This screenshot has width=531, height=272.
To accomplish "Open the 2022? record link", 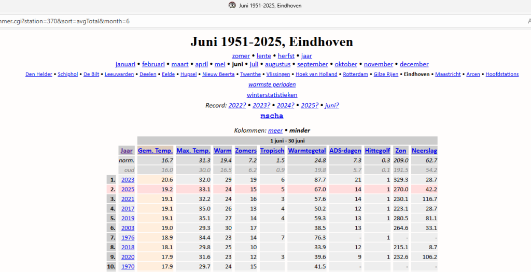I will (237, 105).
